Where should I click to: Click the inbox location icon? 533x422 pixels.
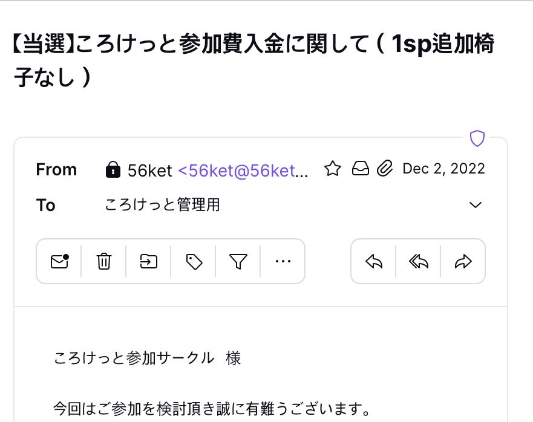(360, 169)
